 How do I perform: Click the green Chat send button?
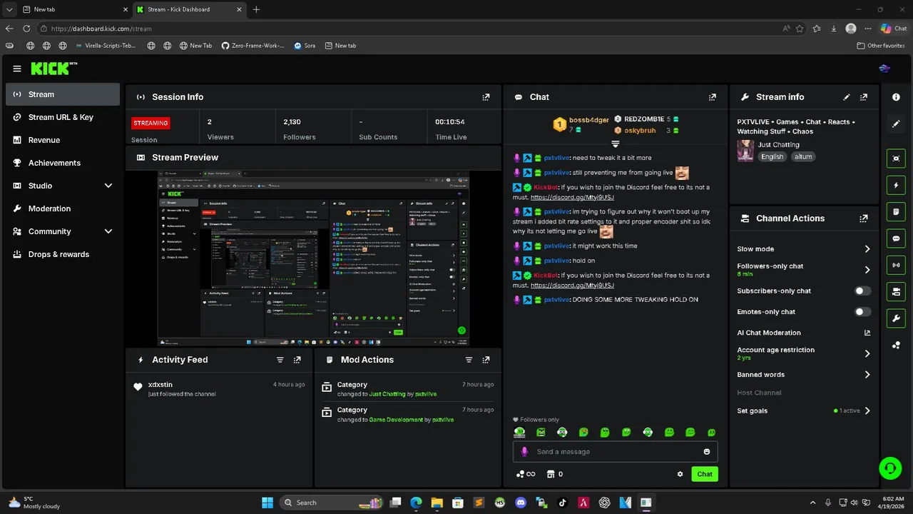click(705, 474)
